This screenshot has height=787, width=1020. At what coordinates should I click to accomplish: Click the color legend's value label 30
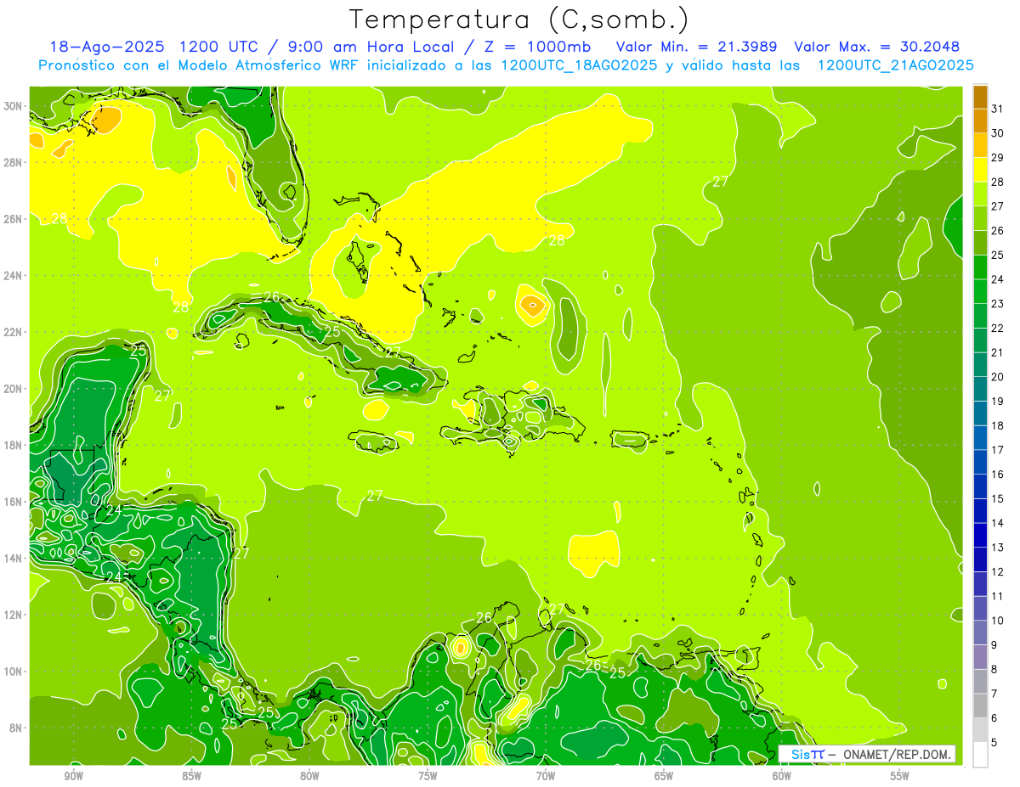click(x=998, y=133)
